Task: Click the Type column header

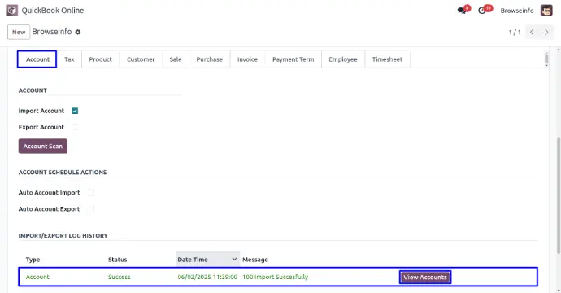Action: tap(33, 260)
